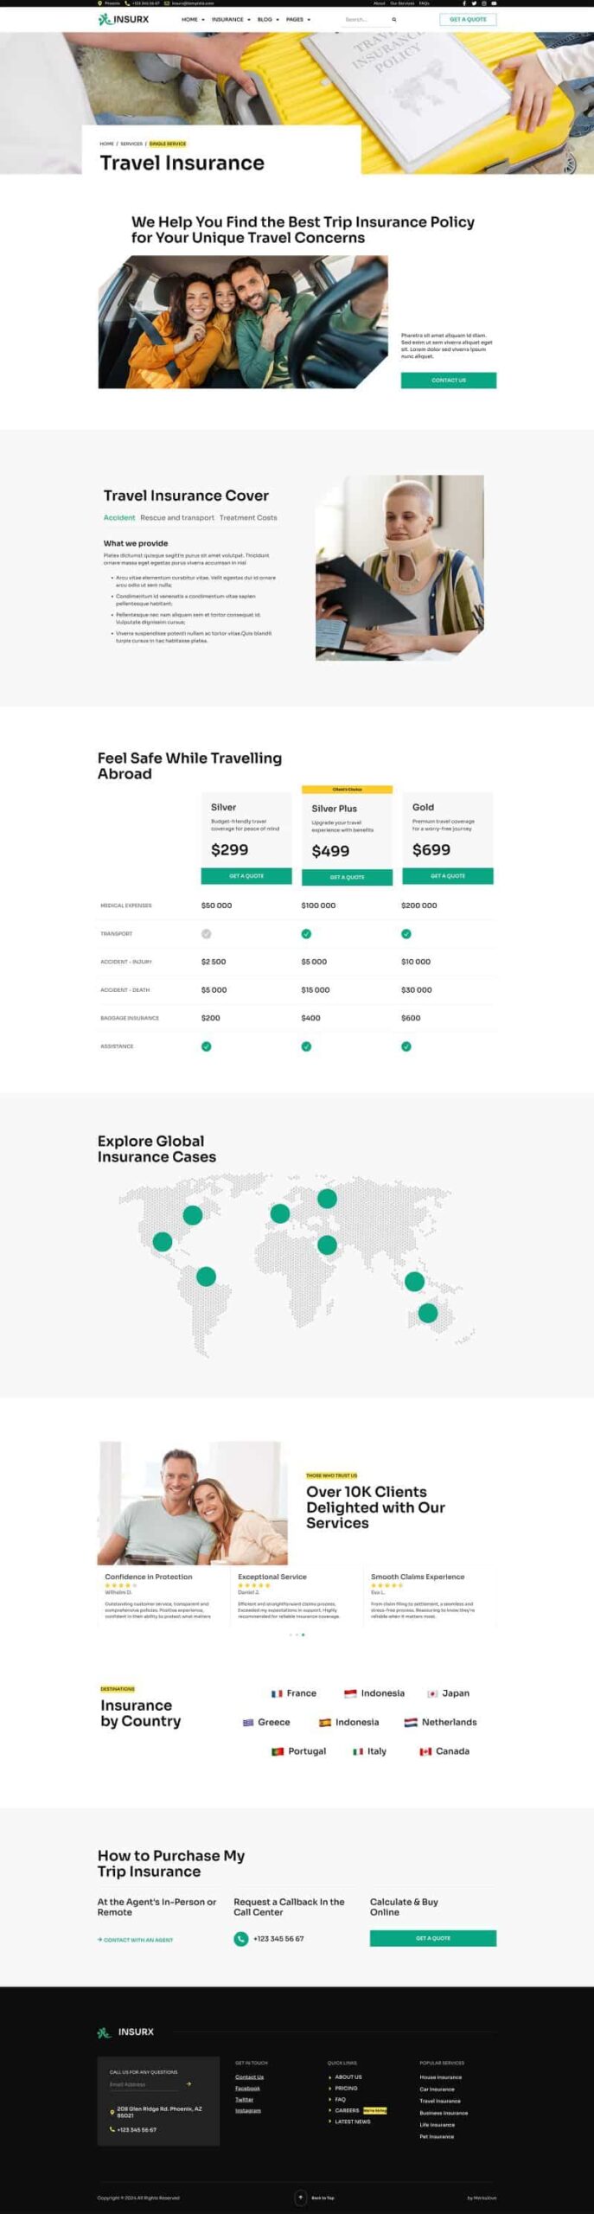Submit email with the yellow arrow icon
The width and height of the screenshot is (594, 2214).
pos(188,2083)
